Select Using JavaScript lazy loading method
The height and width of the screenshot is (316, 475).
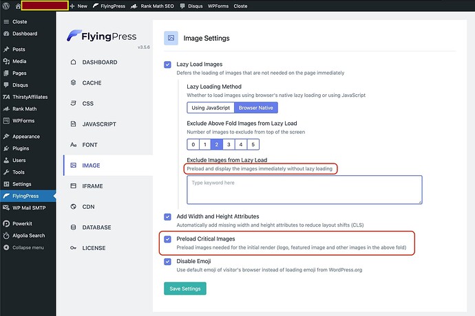tap(211, 108)
